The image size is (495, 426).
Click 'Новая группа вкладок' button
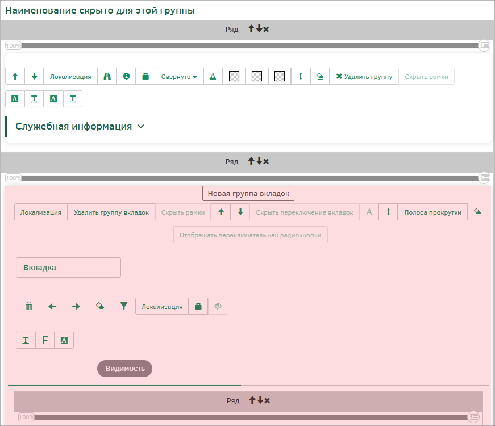pyautogui.click(x=248, y=193)
